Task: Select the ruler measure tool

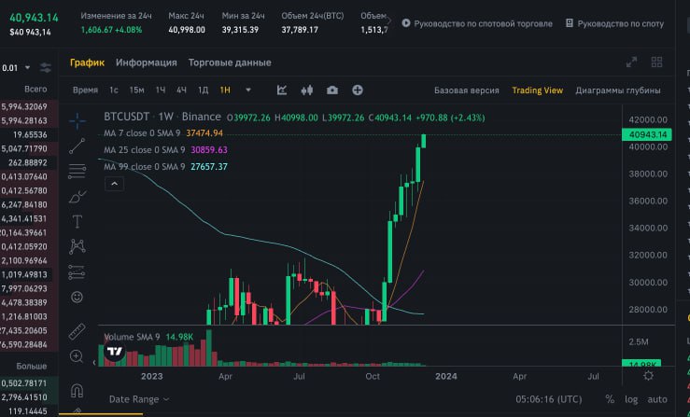Action: pyautogui.click(x=77, y=331)
